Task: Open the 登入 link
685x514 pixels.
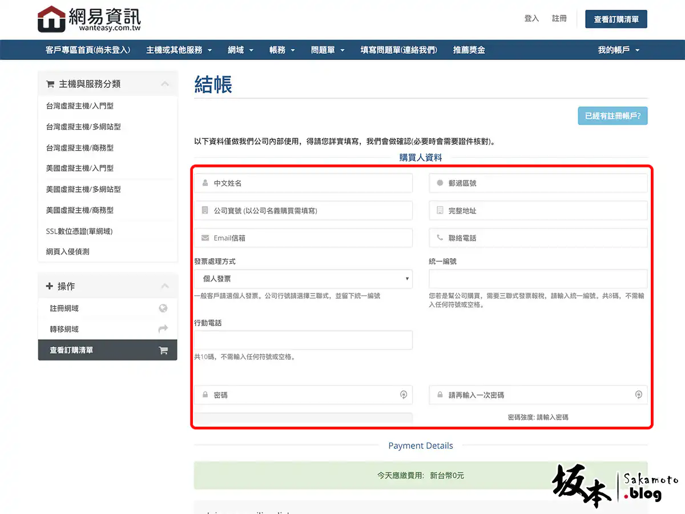Action: click(x=531, y=18)
